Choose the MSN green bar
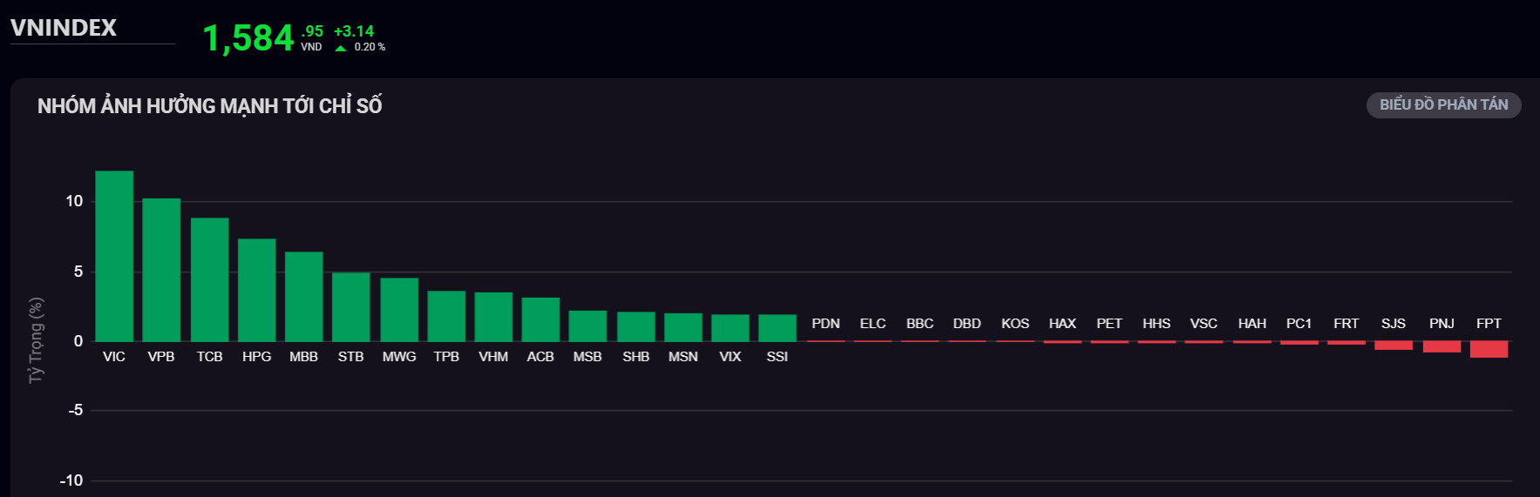Screen dimensions: 1540x497 682,327
